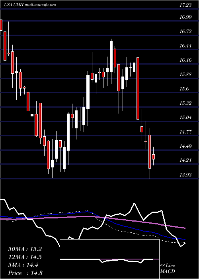
Task: Click the 14.49 price axis label
Action: click(185, 146)
